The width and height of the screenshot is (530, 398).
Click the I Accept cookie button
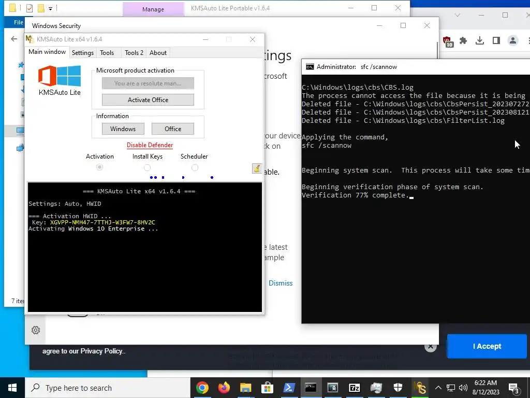[x=487, y=346]
